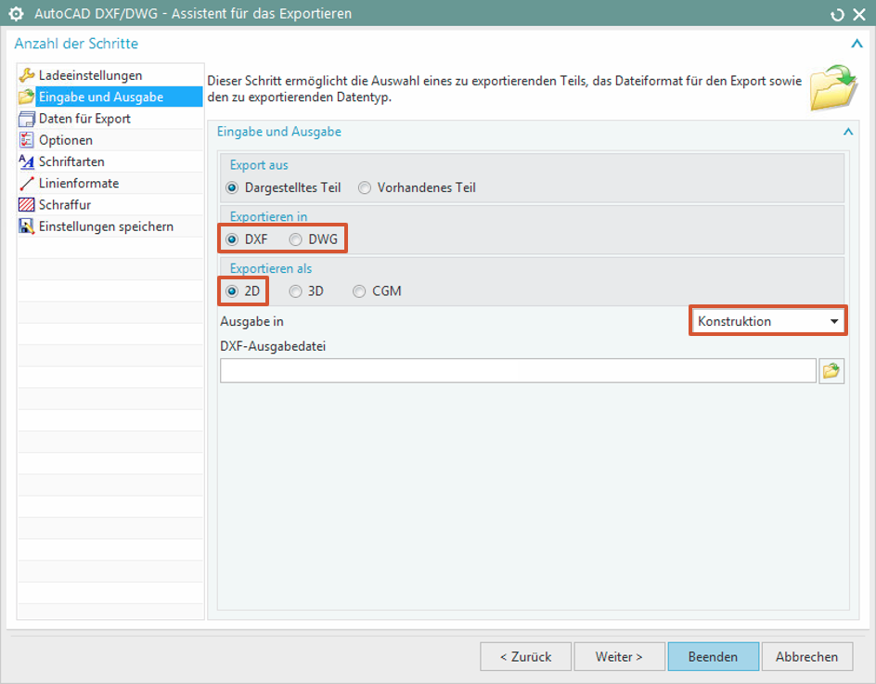This screenshot has height=684, width=876.
Task: Enable the CGM export type
Action: (x=359, y=291)
